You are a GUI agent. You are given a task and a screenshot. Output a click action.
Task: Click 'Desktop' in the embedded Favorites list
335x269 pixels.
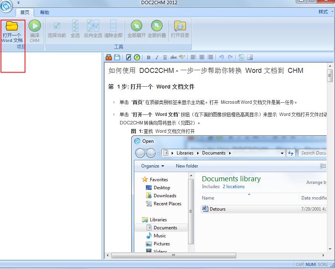(162, 188)
